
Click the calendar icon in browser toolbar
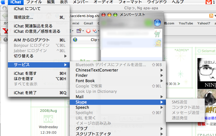(x=79, y=31)
